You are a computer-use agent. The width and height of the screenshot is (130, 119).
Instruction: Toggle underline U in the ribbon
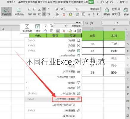[x=89, y=14]
